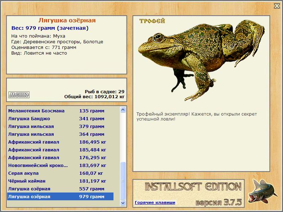Select Чёрный кайман 181,197 кг row
This screenshot has height=212, width=283.
coord(60,181)
